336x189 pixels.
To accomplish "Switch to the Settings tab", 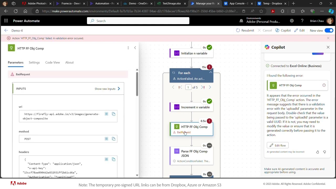I will tap(34, 62).
